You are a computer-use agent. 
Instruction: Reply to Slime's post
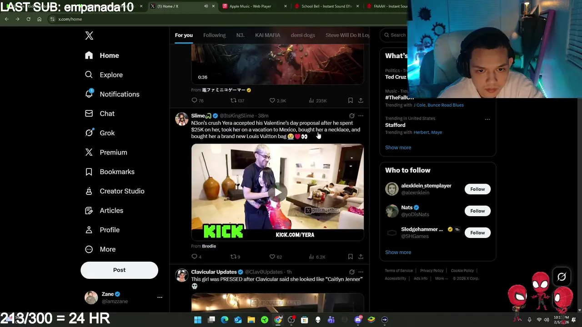coord(196,257)
